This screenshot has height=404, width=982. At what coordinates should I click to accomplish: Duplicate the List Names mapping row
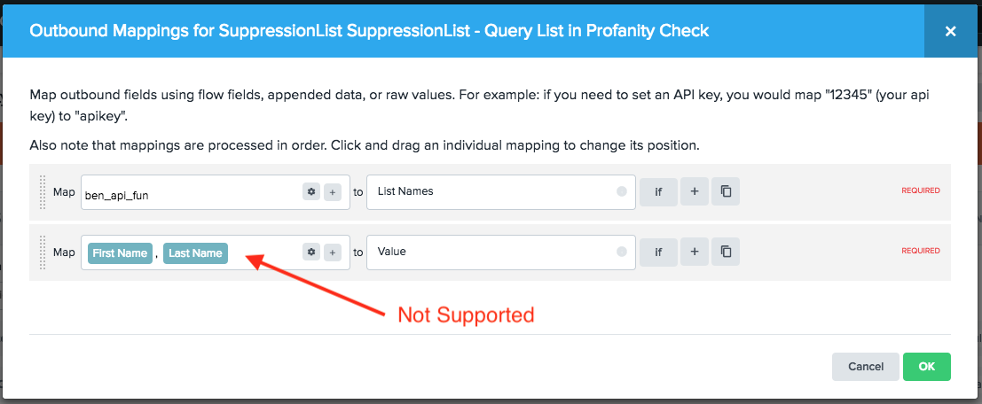tap(726, 191)
